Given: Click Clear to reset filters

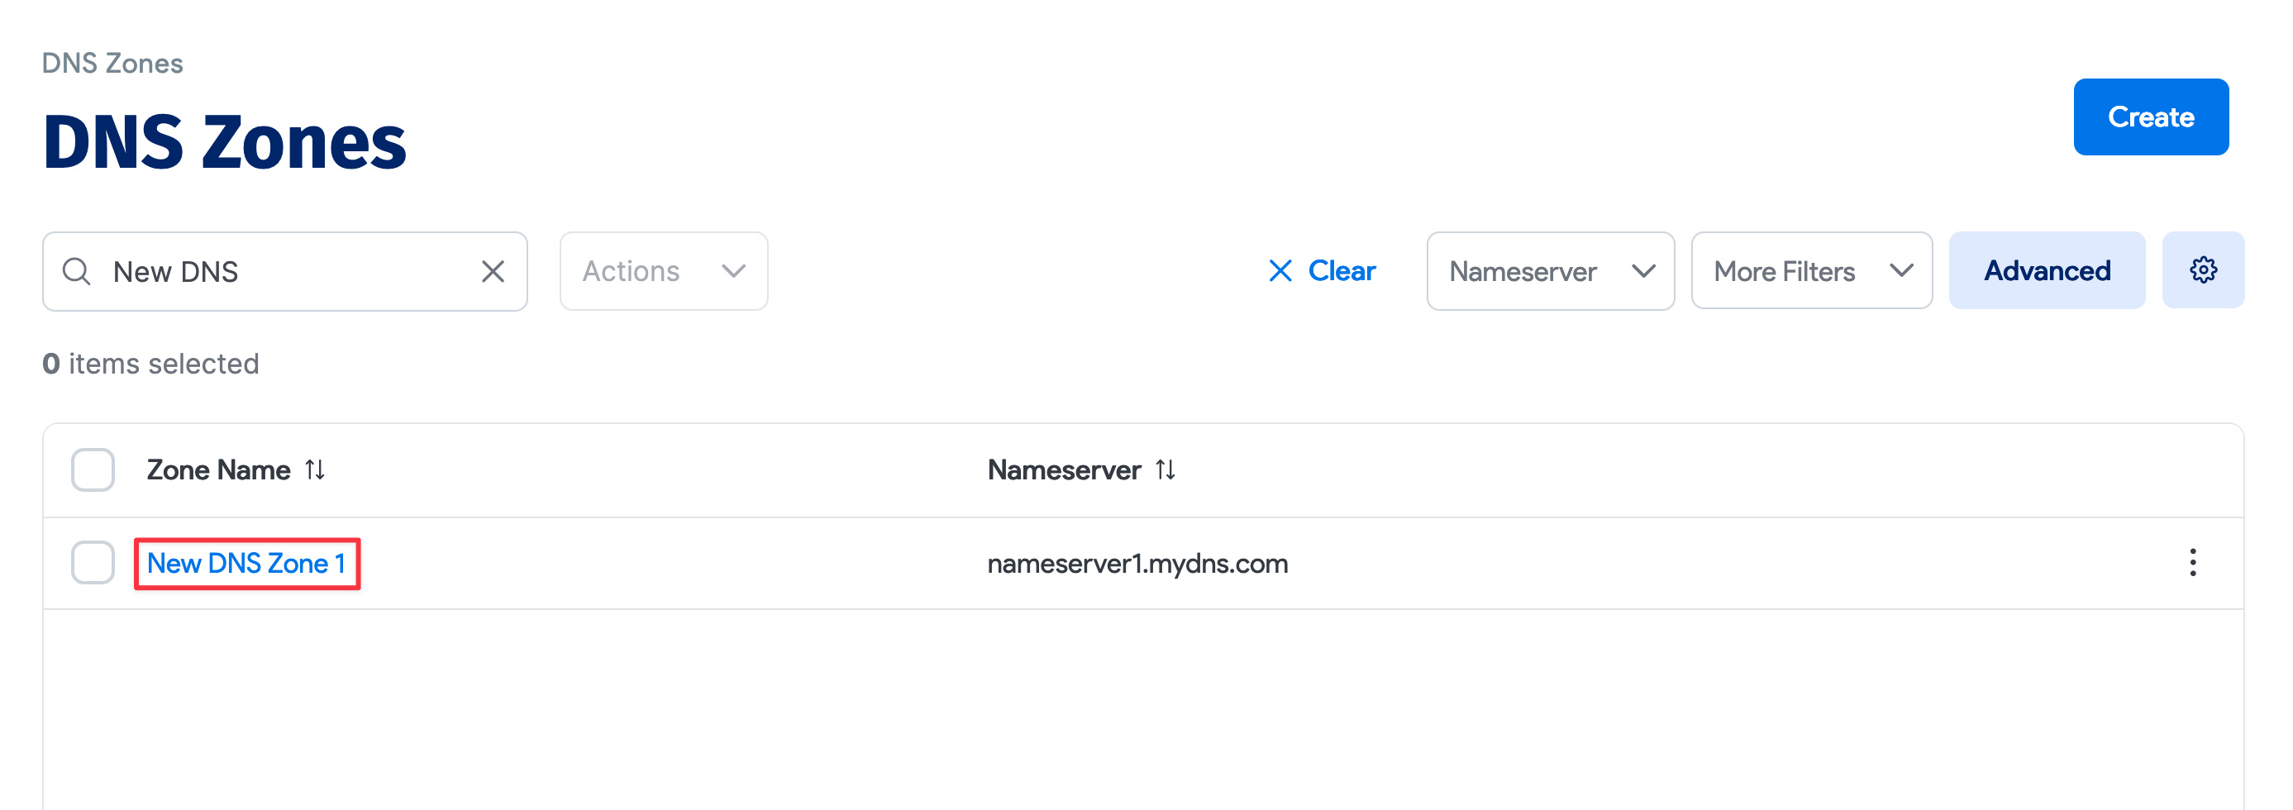Looking at the screenshot, I should click(x=1341, y=270).
